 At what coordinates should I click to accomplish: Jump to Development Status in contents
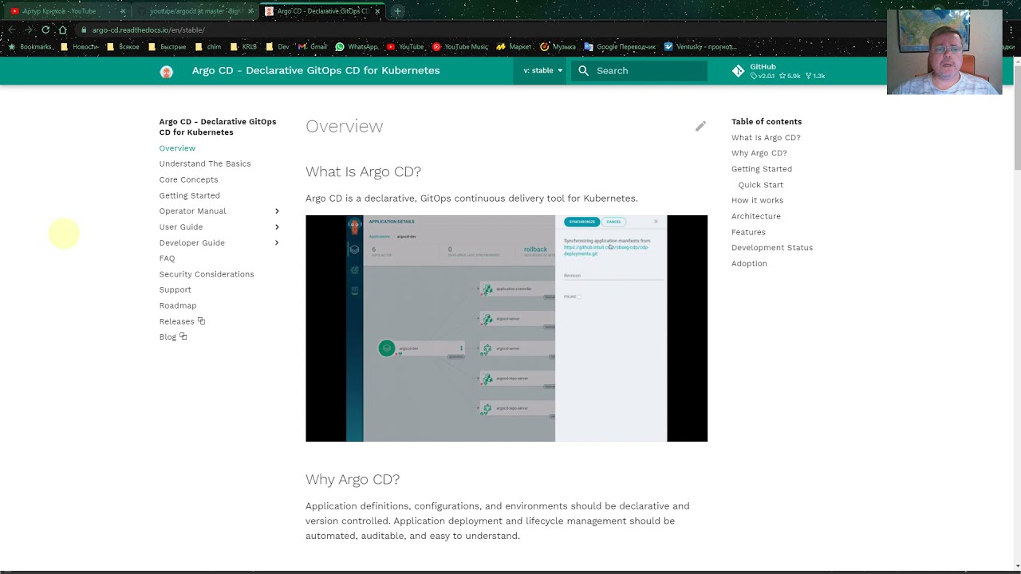point(772,247)
